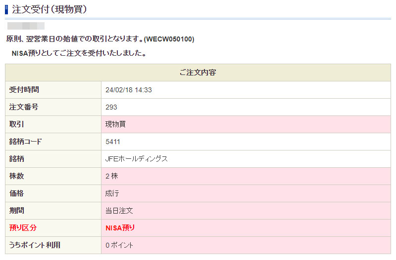Click the NISA預りとしてご注文を受付 confirmation message

coord(79,53)
